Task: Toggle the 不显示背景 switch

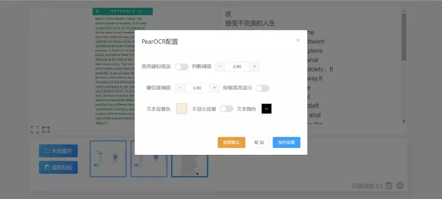Action: point(226,109)
